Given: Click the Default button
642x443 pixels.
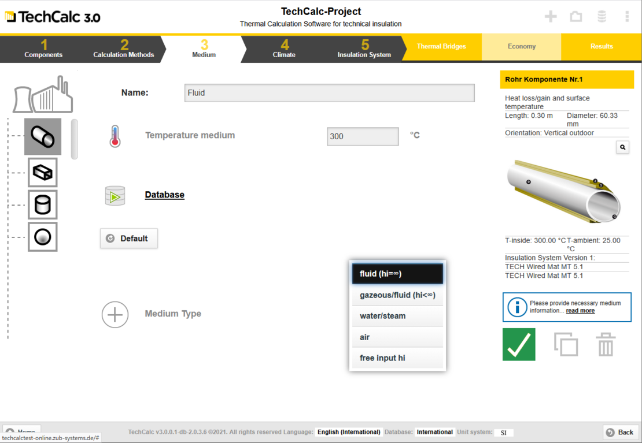Looking at the screenshot, I should 129,239.
